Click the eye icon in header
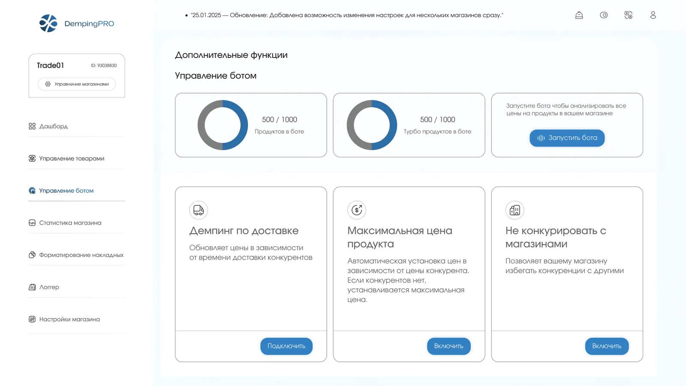 pos(604,15)
